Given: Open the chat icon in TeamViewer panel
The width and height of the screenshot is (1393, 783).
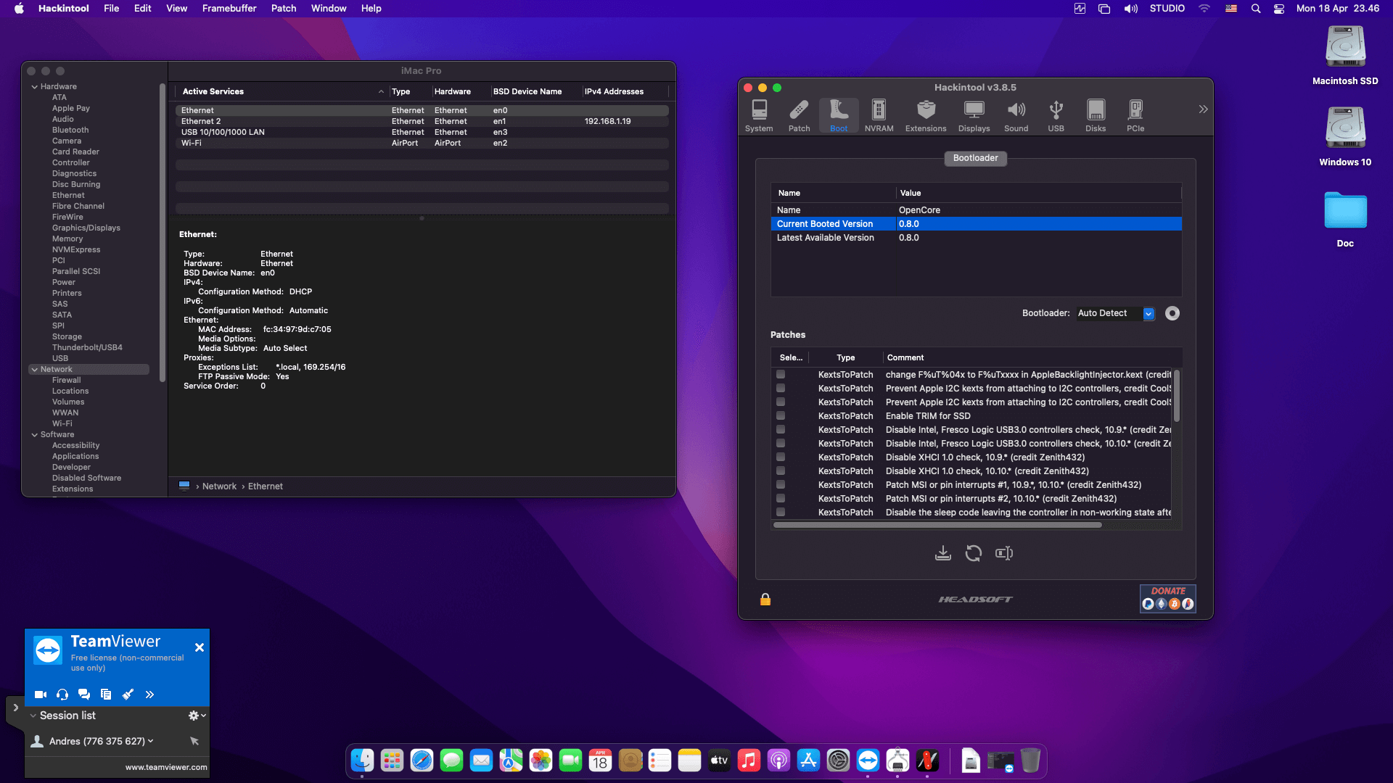Looking at the screenshot, I should click(x=84, y=695).
